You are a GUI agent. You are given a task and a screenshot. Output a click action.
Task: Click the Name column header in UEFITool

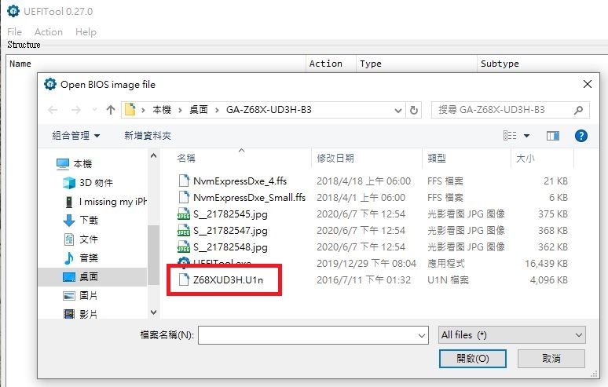(x=20, y=64)
